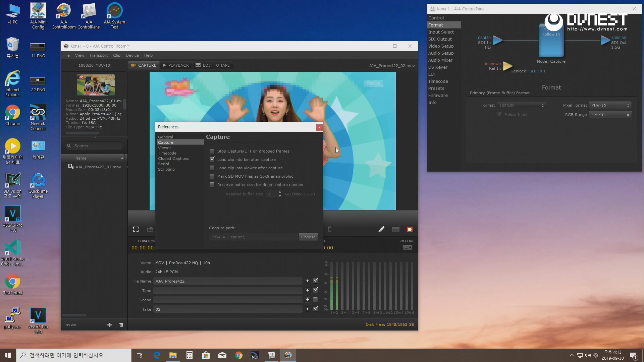Open RGB Range SMPTE dropdown
644x362 pixels.
(x=610, y=115)
